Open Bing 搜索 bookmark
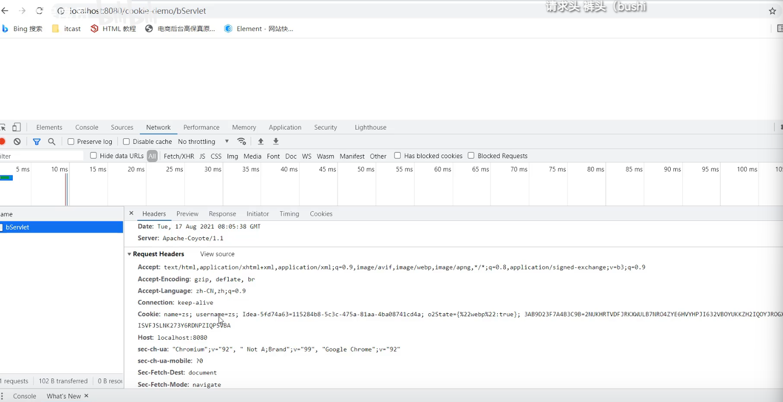 coord(22,29)
